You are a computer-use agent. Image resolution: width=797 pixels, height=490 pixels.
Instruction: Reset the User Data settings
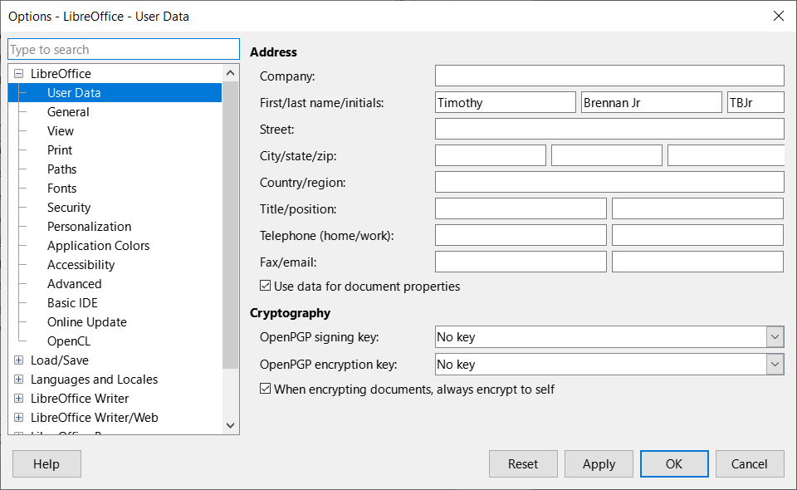point(523,463)
